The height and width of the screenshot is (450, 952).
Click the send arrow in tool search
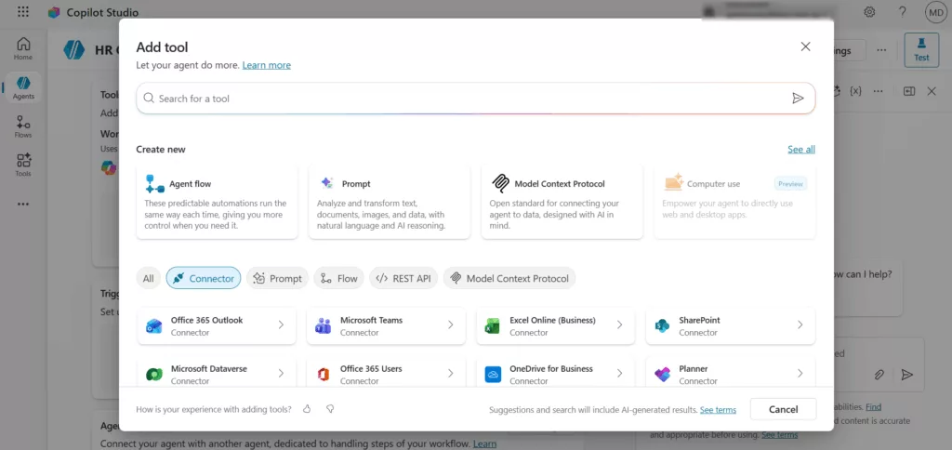pos(798,99)
